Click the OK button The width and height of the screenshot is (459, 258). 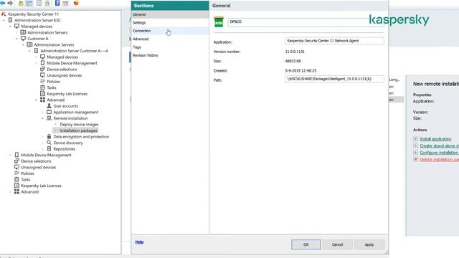(x=306, y=244)
